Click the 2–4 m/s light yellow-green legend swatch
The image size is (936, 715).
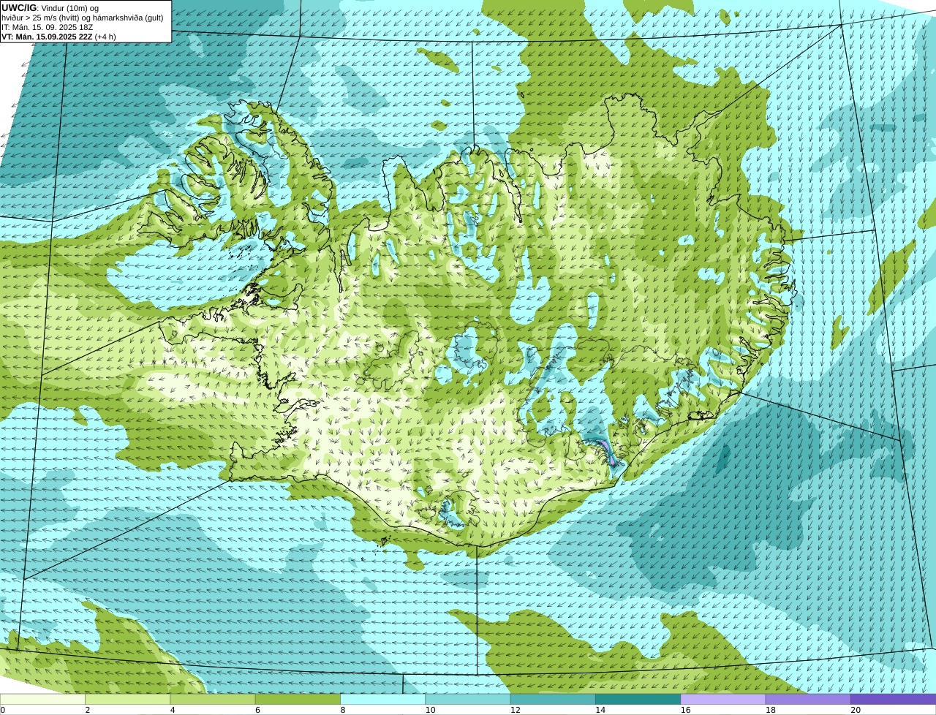coord(127,699)
